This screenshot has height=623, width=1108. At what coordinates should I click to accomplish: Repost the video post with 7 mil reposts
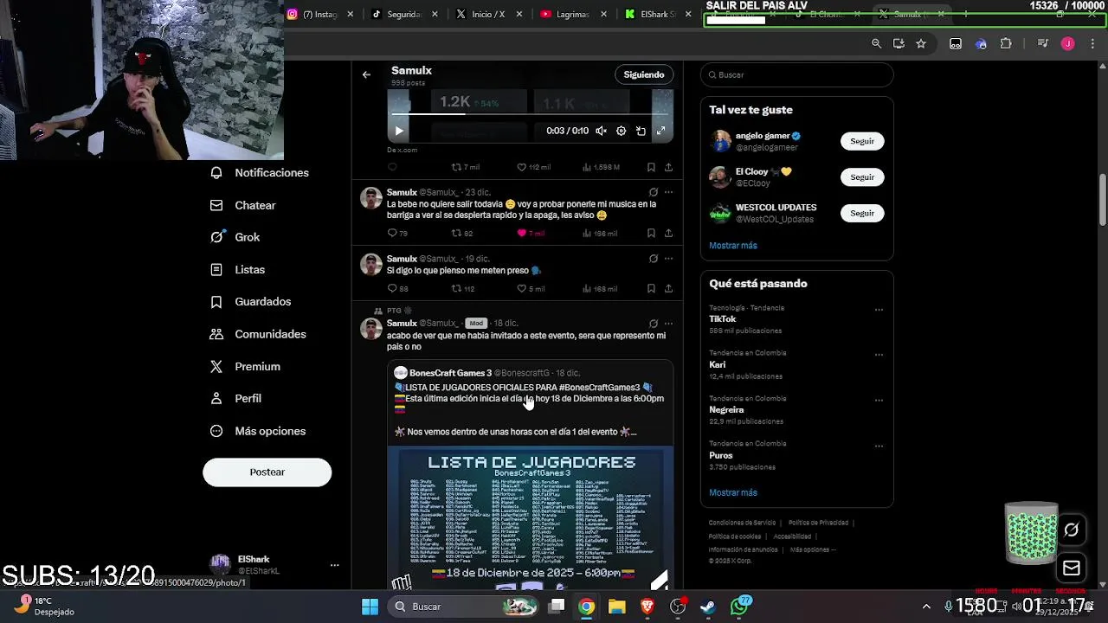[x=465, y=167]
